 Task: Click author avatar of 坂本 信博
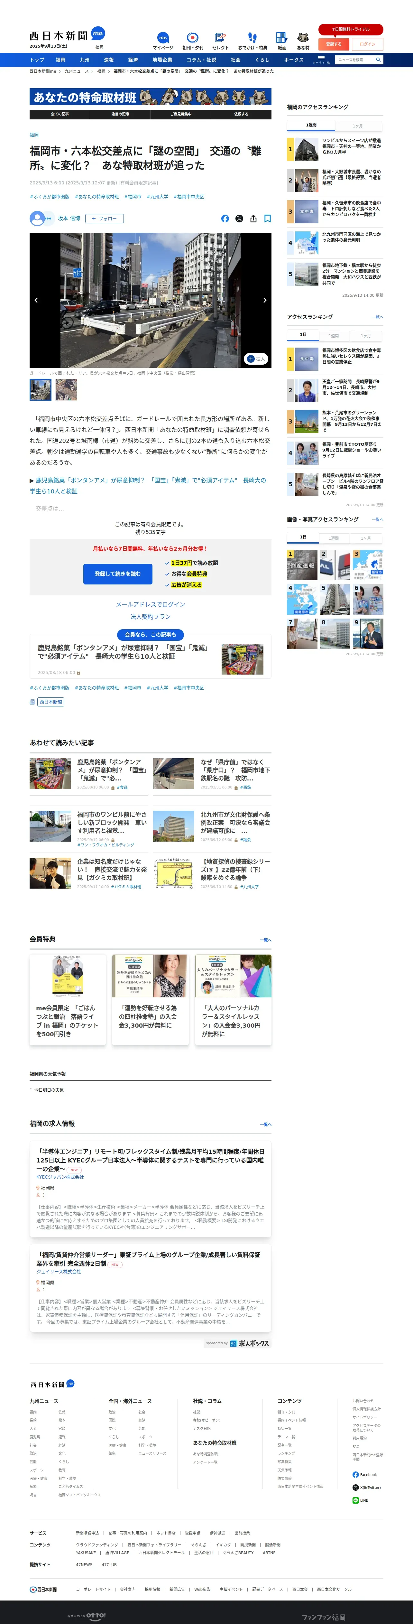tap(37, 219)
